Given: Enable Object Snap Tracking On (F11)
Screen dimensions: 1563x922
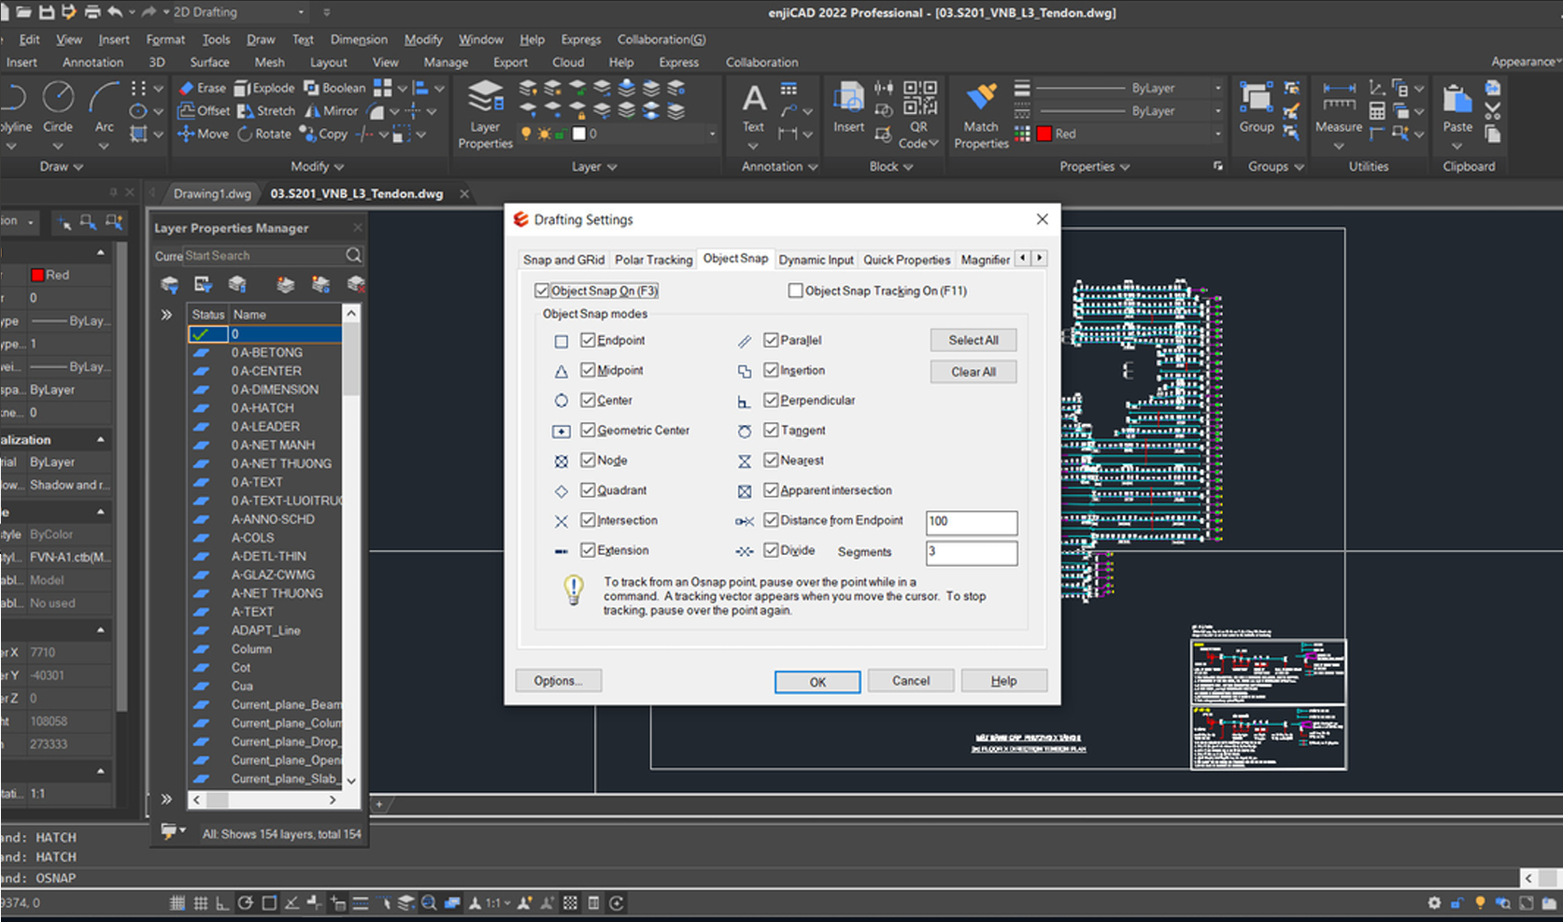Looking at the screenshot, I should coord(796,291).
